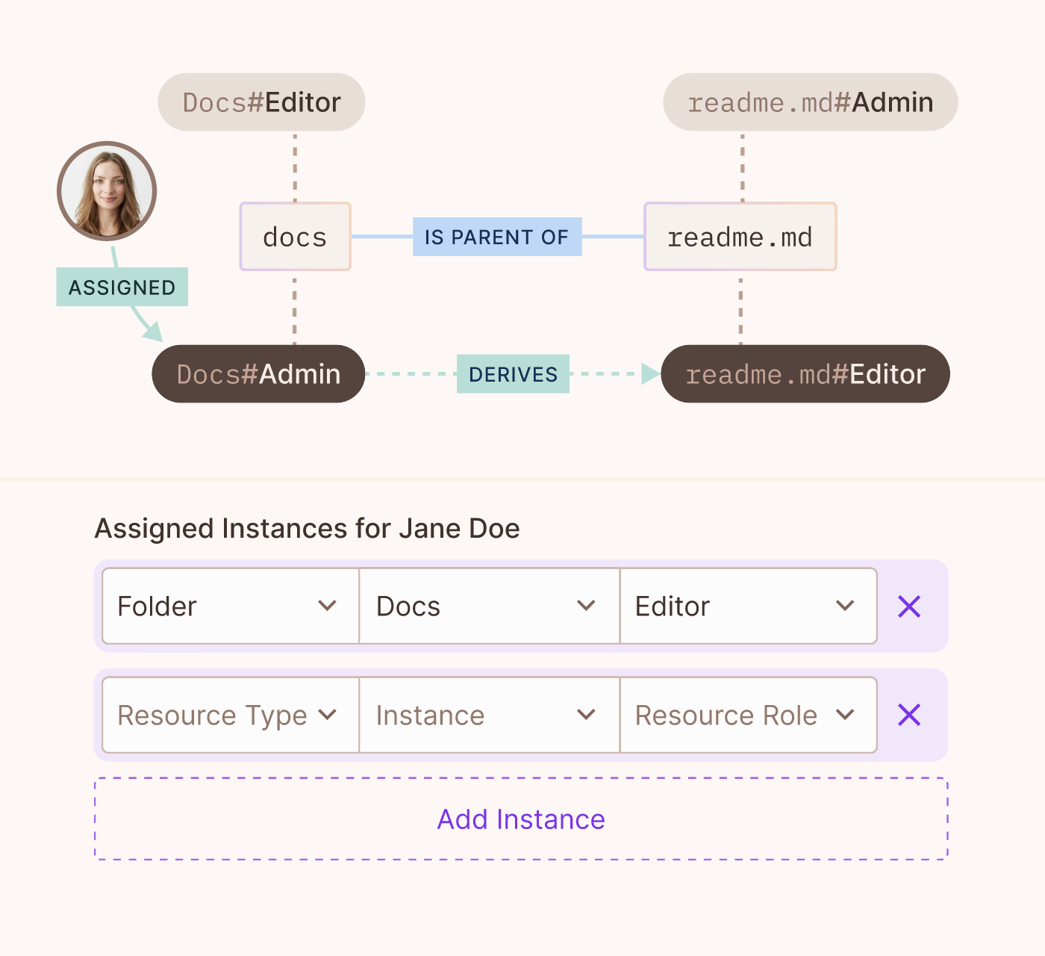The width and height of the screenshot is (1045, 956).
Task: Click the DERIVES relationship label
Action: 513,374
